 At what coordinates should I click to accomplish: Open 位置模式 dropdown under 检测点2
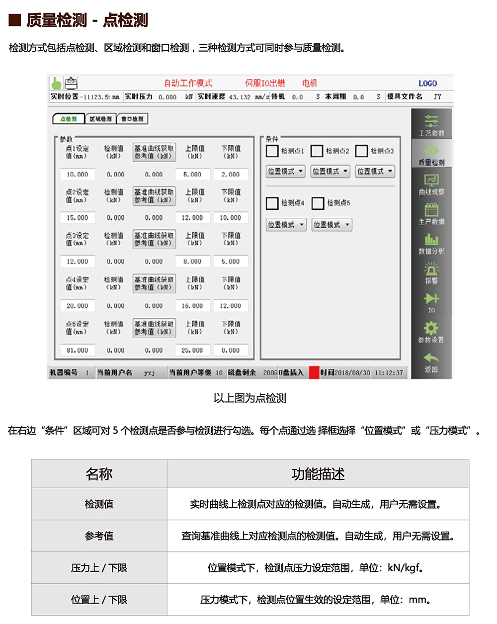(330, 172)
